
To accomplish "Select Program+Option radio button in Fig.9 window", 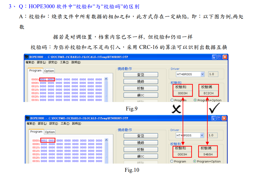I will click(195, 100).
